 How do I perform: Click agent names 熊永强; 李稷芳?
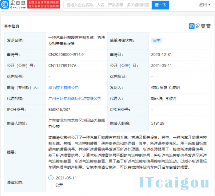(x=164, y=98)
